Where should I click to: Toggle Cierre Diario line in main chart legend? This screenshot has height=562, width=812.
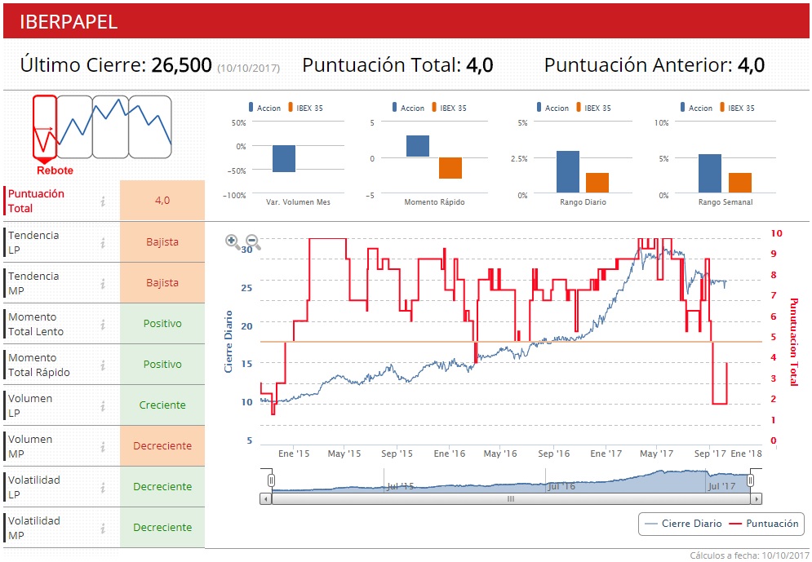[x=682, y=524]
